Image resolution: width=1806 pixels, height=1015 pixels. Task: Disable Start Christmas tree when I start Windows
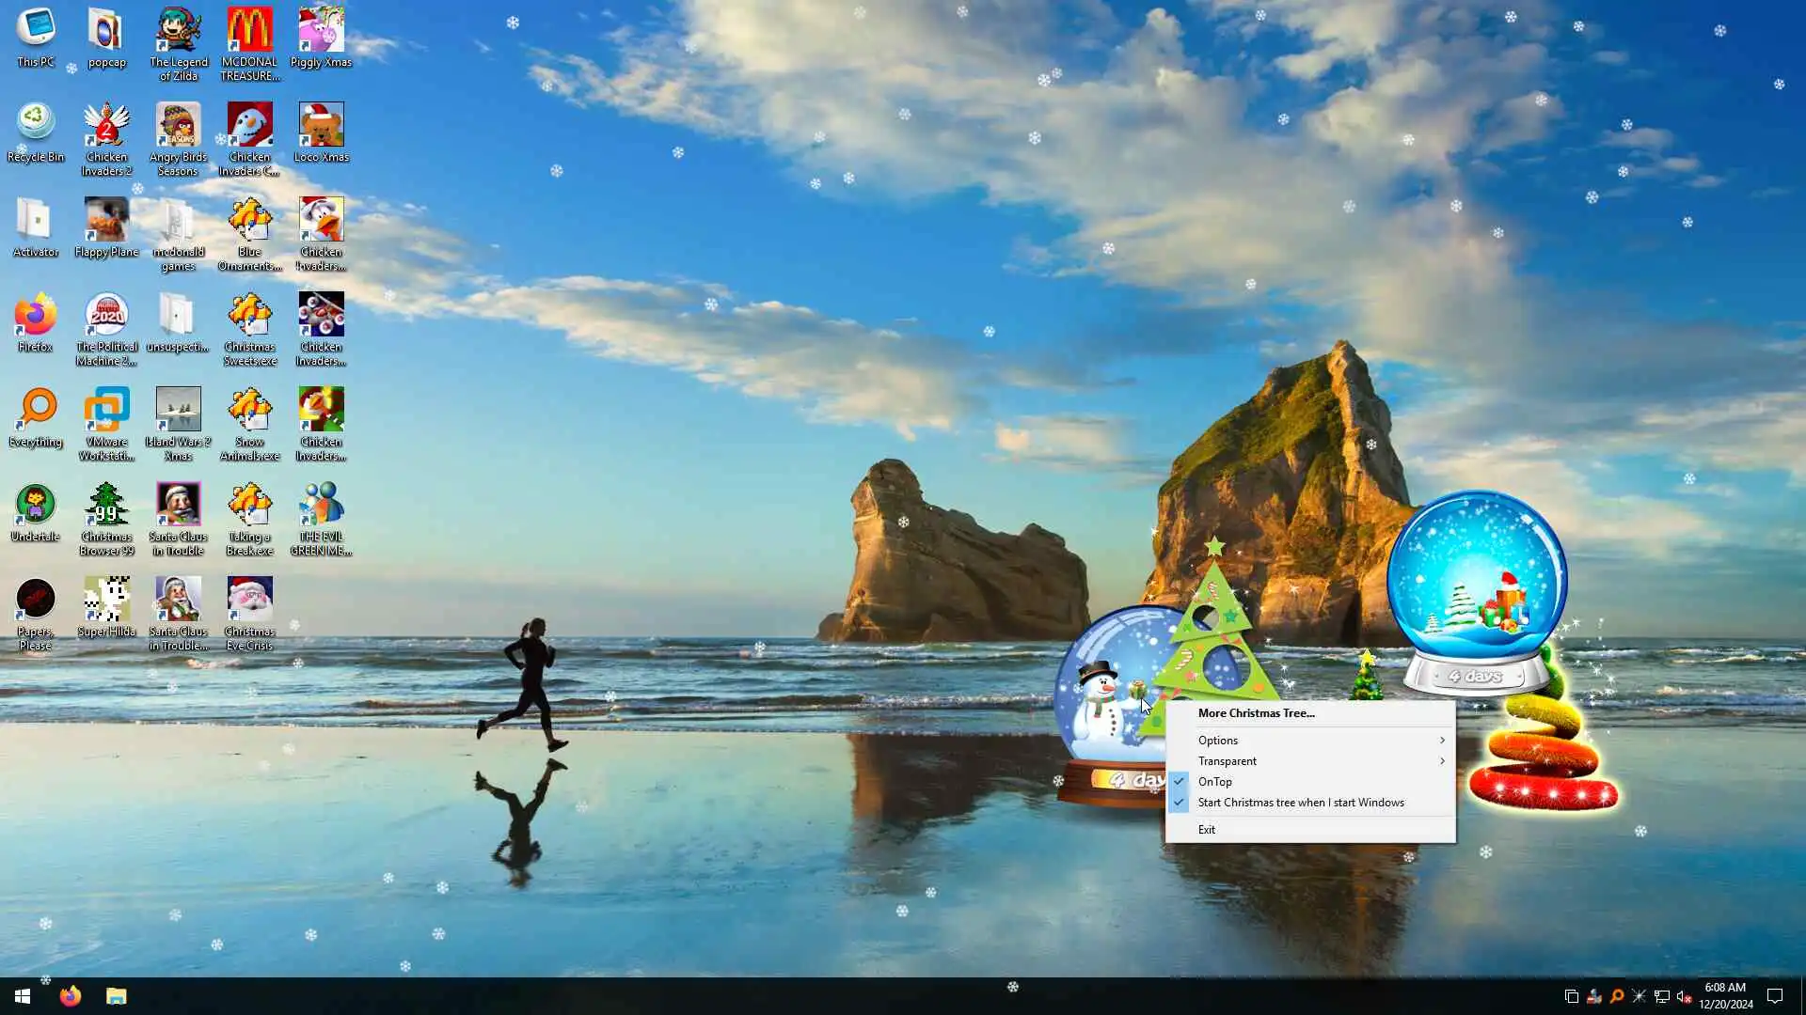click(x=1300, y=803)
